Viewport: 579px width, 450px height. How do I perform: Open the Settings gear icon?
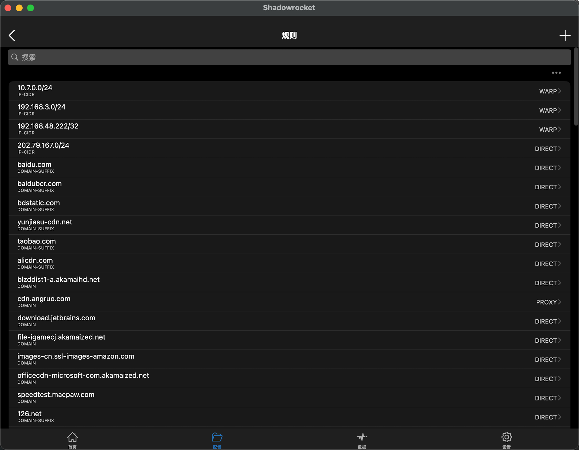506,437
